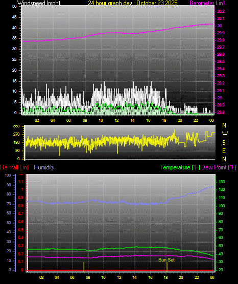Viewport: 238px width, 284px height.
Task: Click 45 on the windspeed axis
Action: click(x=14, y=17)
